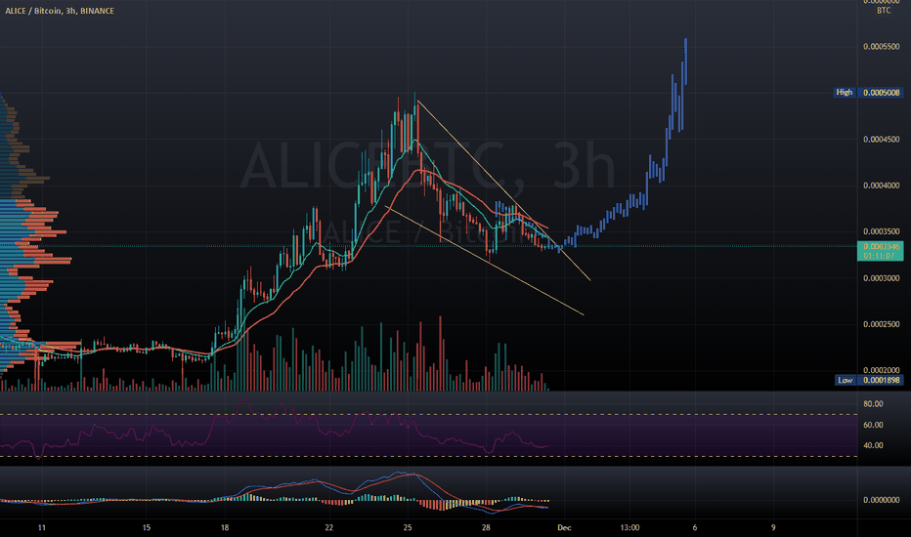Click the 0.0003500 price scale value
The height and width of the screenshot is (537, 911).
tap(882, 231)
